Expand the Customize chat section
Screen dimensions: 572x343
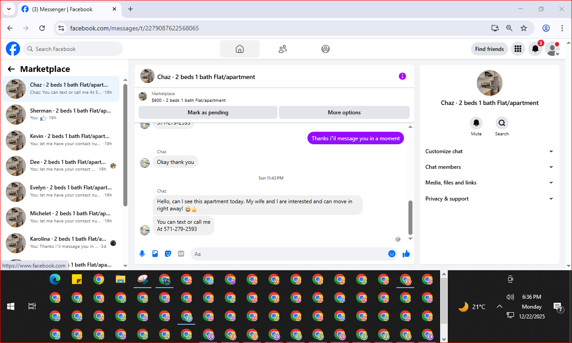coord(489,151)
